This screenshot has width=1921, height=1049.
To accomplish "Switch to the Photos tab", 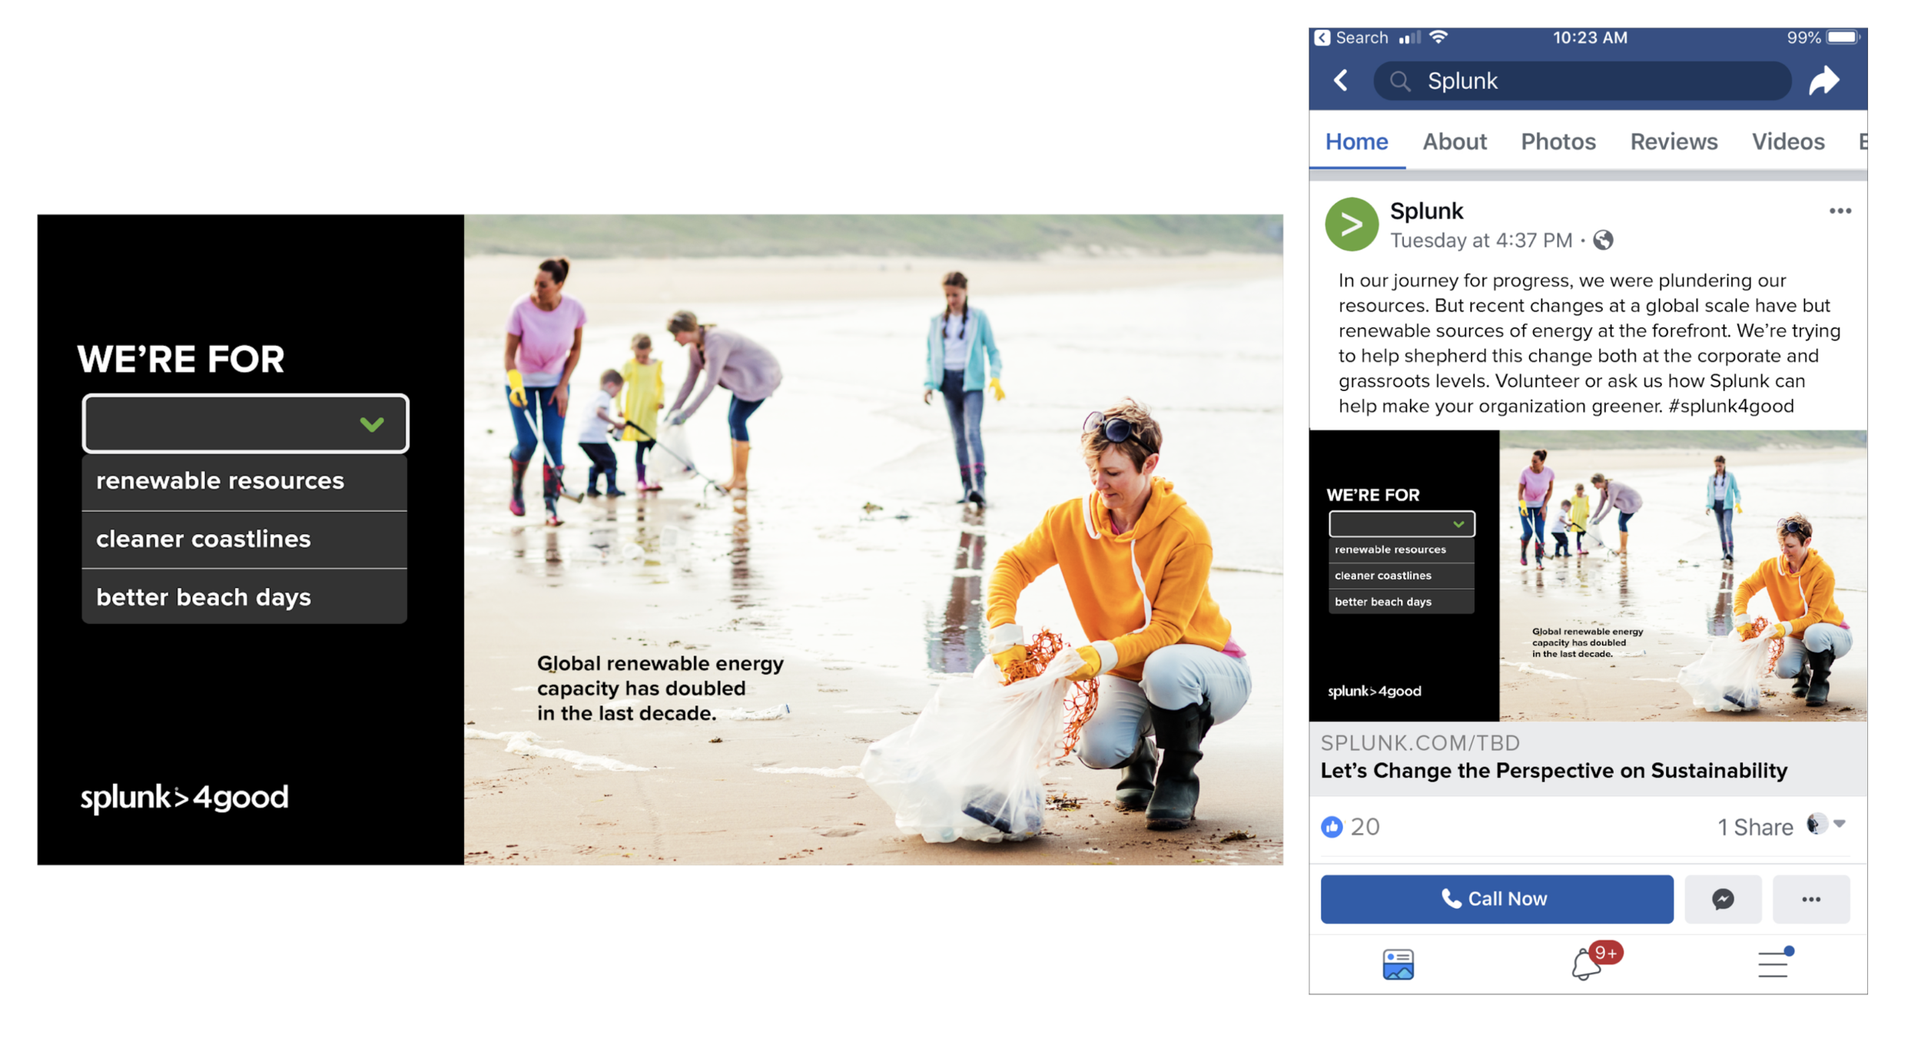I will tap(1558, 142).
